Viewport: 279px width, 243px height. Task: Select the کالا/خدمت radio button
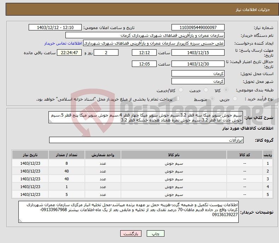pos(181,90)
